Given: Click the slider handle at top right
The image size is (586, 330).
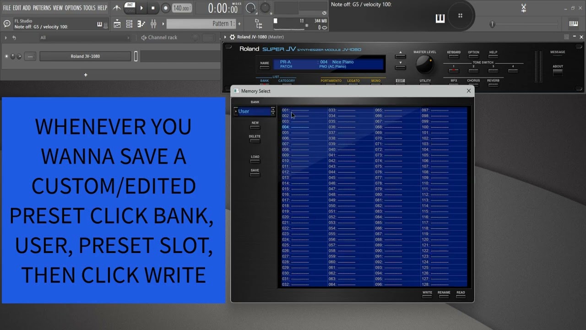Looking at the screenshot, I should pos(492,24).
